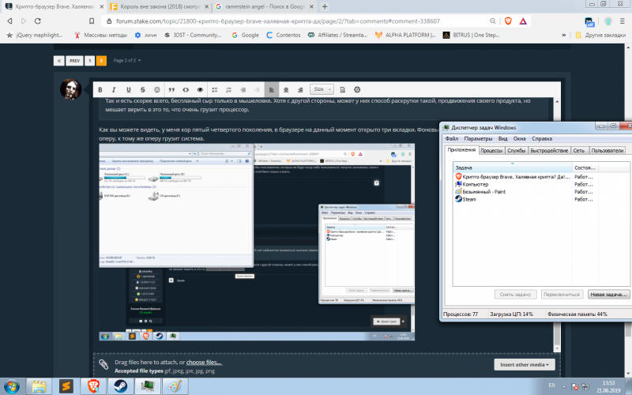Open the Windows Start menu

point(11,386)
